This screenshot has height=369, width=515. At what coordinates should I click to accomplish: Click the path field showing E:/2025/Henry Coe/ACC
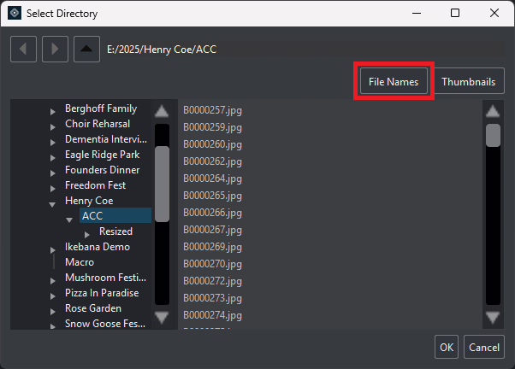pyautogui.click(x=305, y=50)
